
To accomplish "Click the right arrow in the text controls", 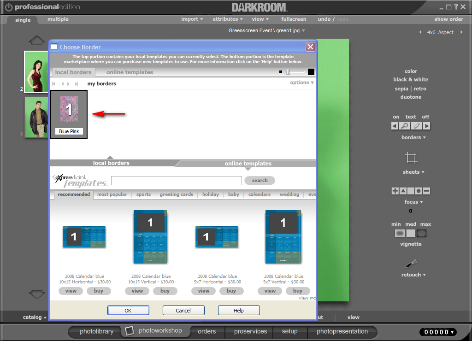I will [x=426, y=126].
